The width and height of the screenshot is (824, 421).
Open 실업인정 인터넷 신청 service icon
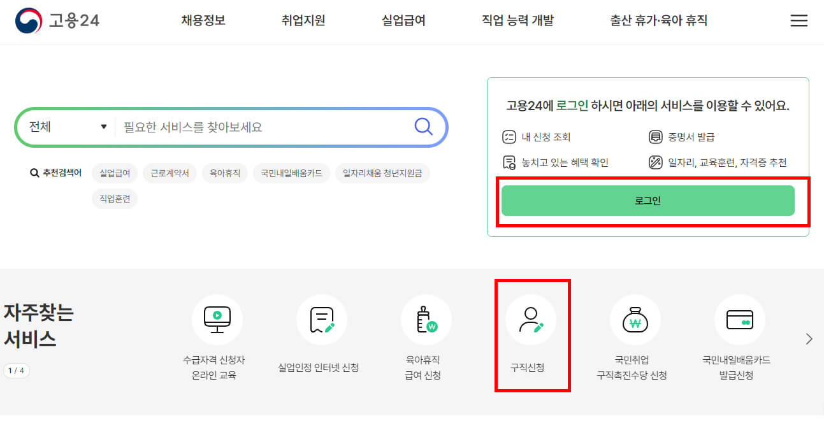coord(322,320)
